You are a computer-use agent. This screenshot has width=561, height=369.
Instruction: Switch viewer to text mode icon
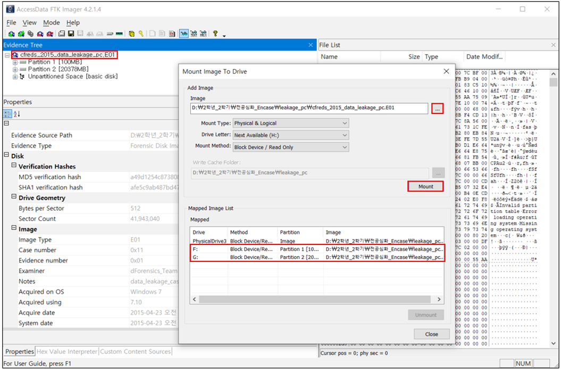click(194, 34)
